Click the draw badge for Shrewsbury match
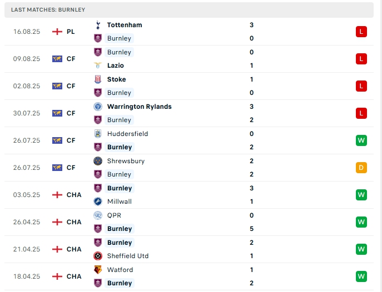Viewport: 382px width, 292px height. point(361,168)
